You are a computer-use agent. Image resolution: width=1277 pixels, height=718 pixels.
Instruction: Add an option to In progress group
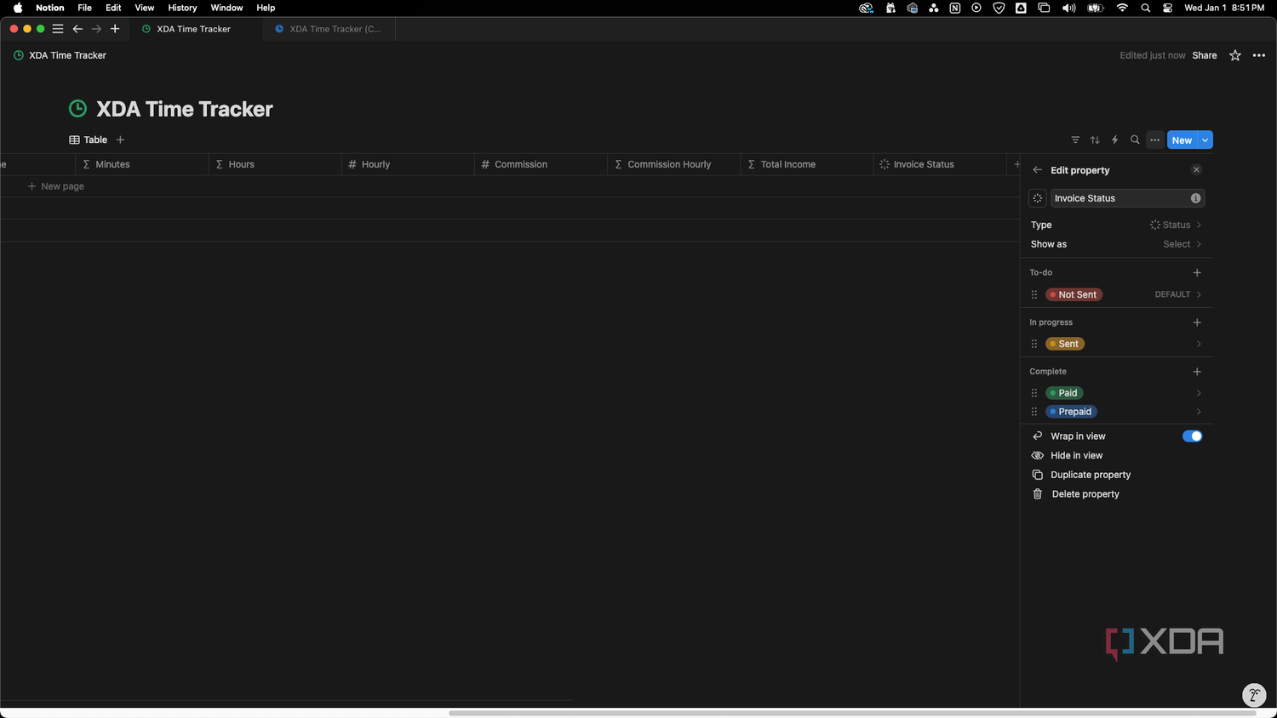(1197, 322)
